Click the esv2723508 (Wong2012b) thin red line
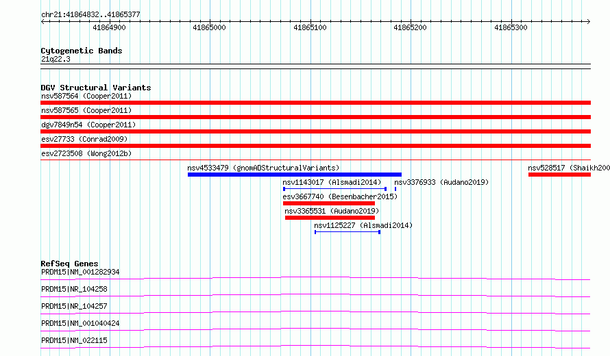 tap(315, 160)
